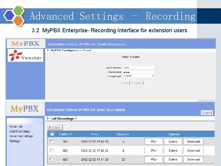Check the 17:41:38 recording row checkbox
The image size is (221, 166).
coord(52,159)
